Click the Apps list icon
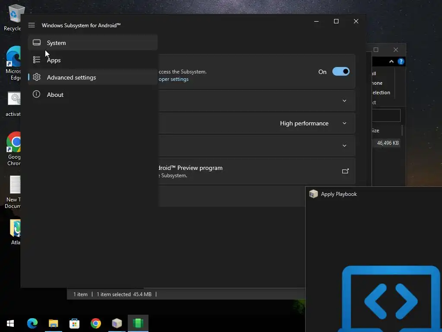The image size is (442, 332). coord(37,60)
